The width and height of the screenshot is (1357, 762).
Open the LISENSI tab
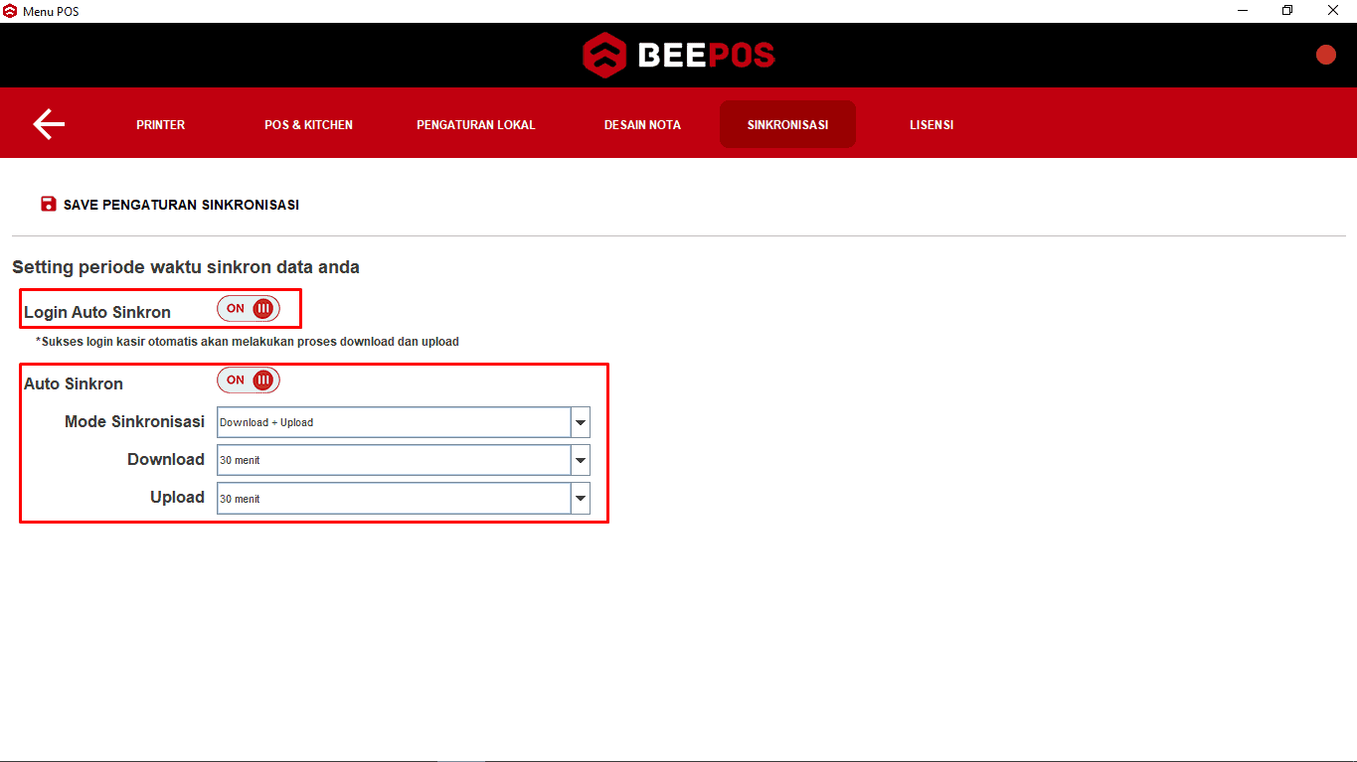(x=932, y=124)
